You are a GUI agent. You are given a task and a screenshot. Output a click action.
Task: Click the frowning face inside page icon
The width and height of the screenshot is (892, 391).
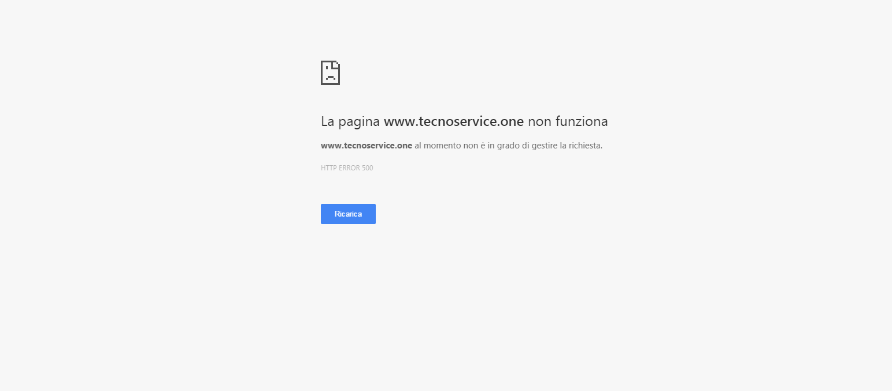point(330,77)
